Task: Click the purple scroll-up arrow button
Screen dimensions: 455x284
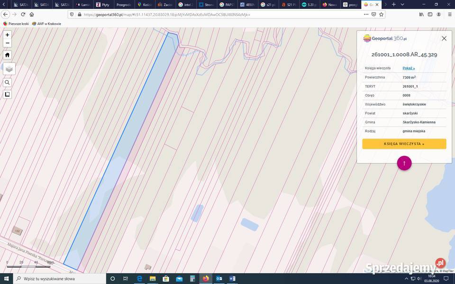Action: (x=404, y=163)
